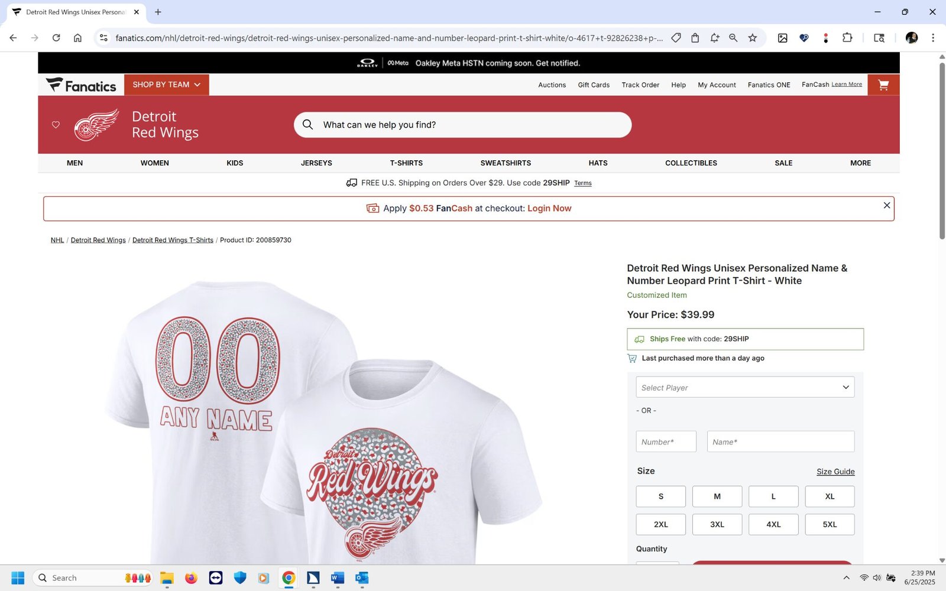Click the favorite heart next to Red Wings logo
The height and width of the screenshot is (591, 946).
pyautogui.click(x=56, y=125)
